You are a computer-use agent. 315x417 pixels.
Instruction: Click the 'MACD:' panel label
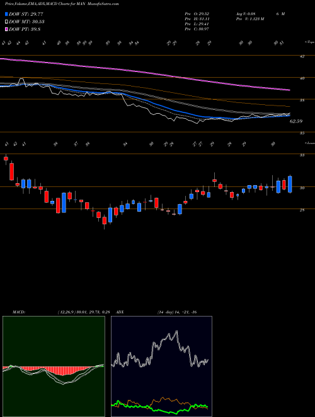pos(18,312)
